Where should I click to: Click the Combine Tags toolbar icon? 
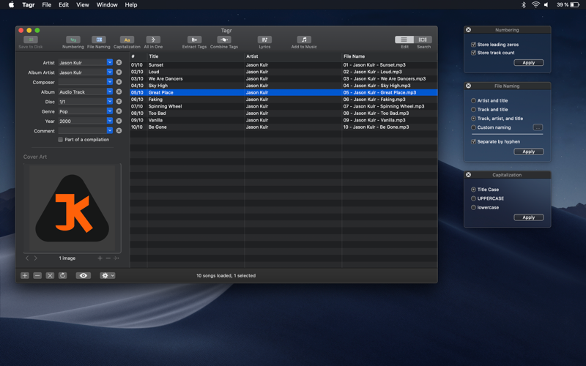click(x=224, y=40)
